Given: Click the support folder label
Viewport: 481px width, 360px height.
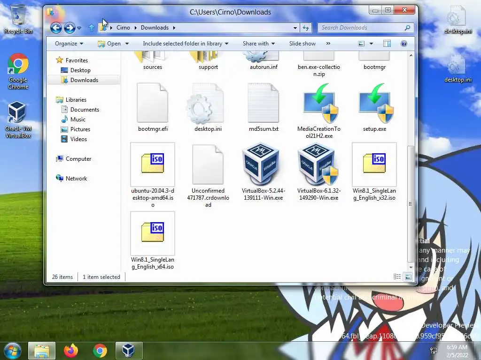Looking at the screenshot, I should [x=208, y=67].
